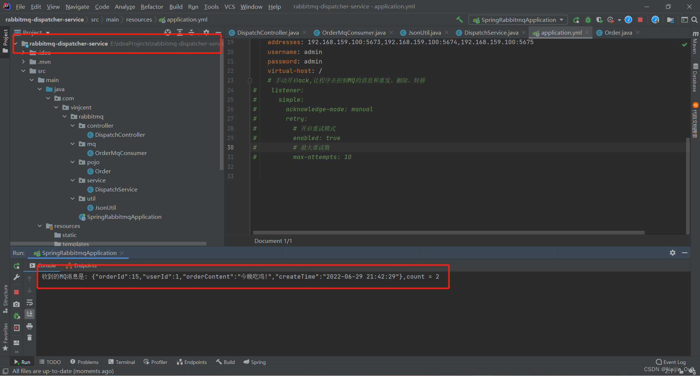Image resolution: width=700 pixels, height=376 pixels.
Task: Minimize the Run tool window
Action: pos(685,253)
